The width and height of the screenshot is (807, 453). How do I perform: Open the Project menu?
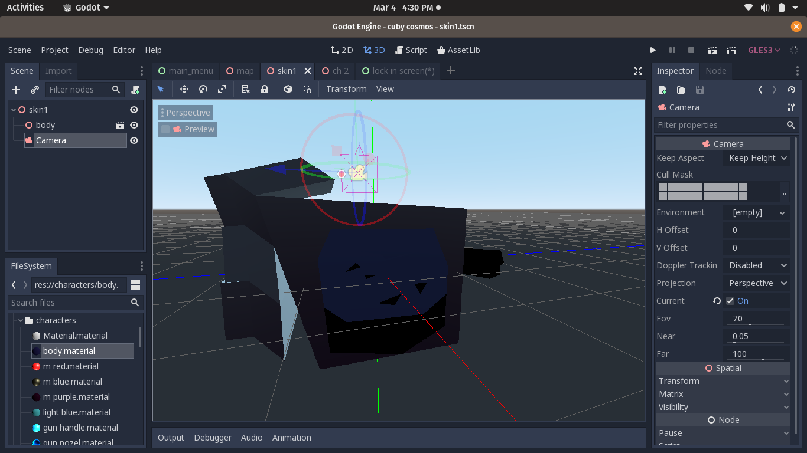coord(54,50)
